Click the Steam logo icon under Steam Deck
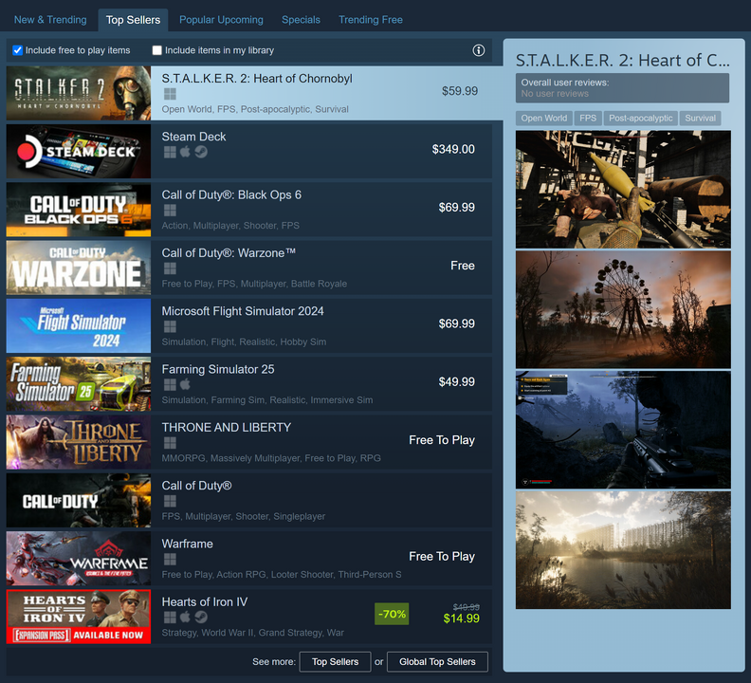Image resolution: width=751 pixels, height=683 pixels. point(201,152)
